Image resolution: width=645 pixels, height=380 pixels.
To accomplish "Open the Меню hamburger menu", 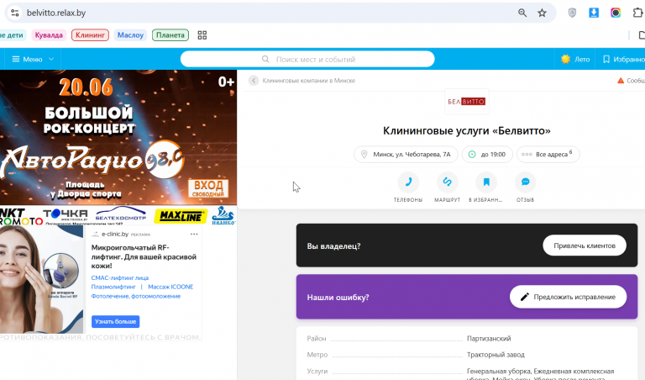I will [x=27, y=60].
